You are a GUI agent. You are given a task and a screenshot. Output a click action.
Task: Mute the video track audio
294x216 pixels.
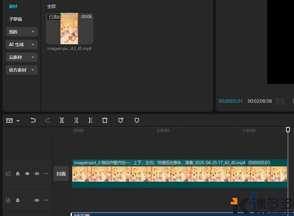point(37,174)
